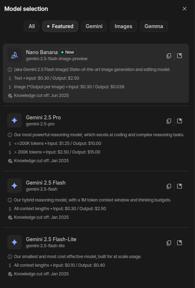Show the Images model category

coord(123,26)
